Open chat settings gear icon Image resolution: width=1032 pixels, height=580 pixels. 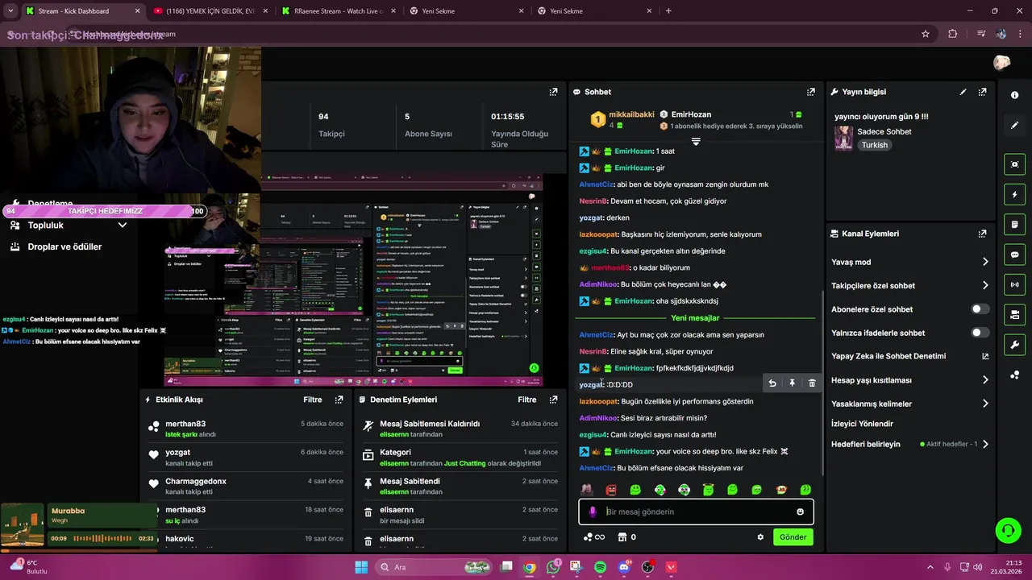click(760, 537)
